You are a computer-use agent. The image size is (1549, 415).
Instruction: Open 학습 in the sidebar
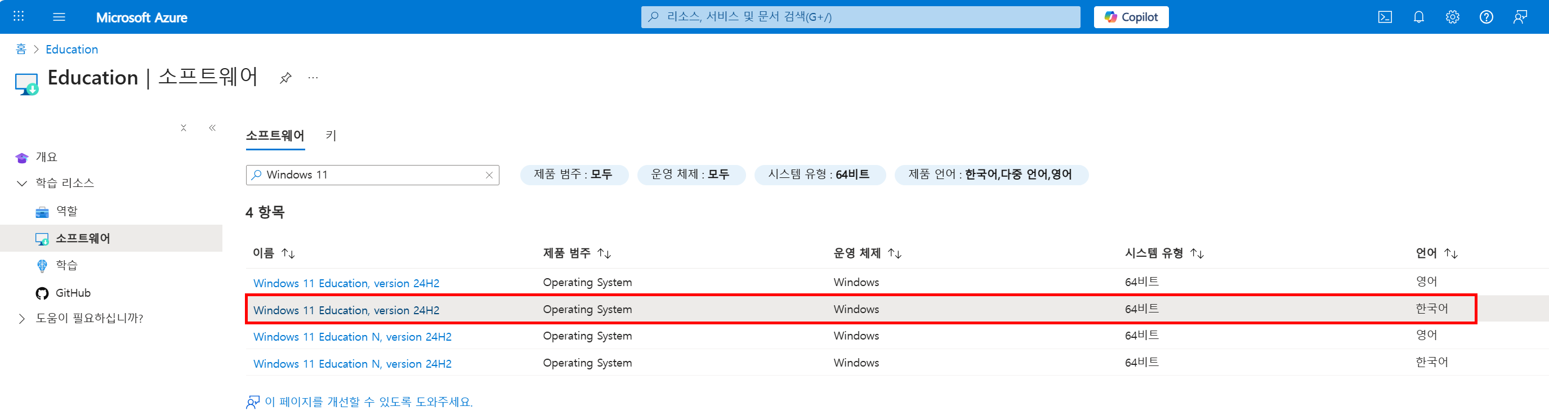(66, 265)
